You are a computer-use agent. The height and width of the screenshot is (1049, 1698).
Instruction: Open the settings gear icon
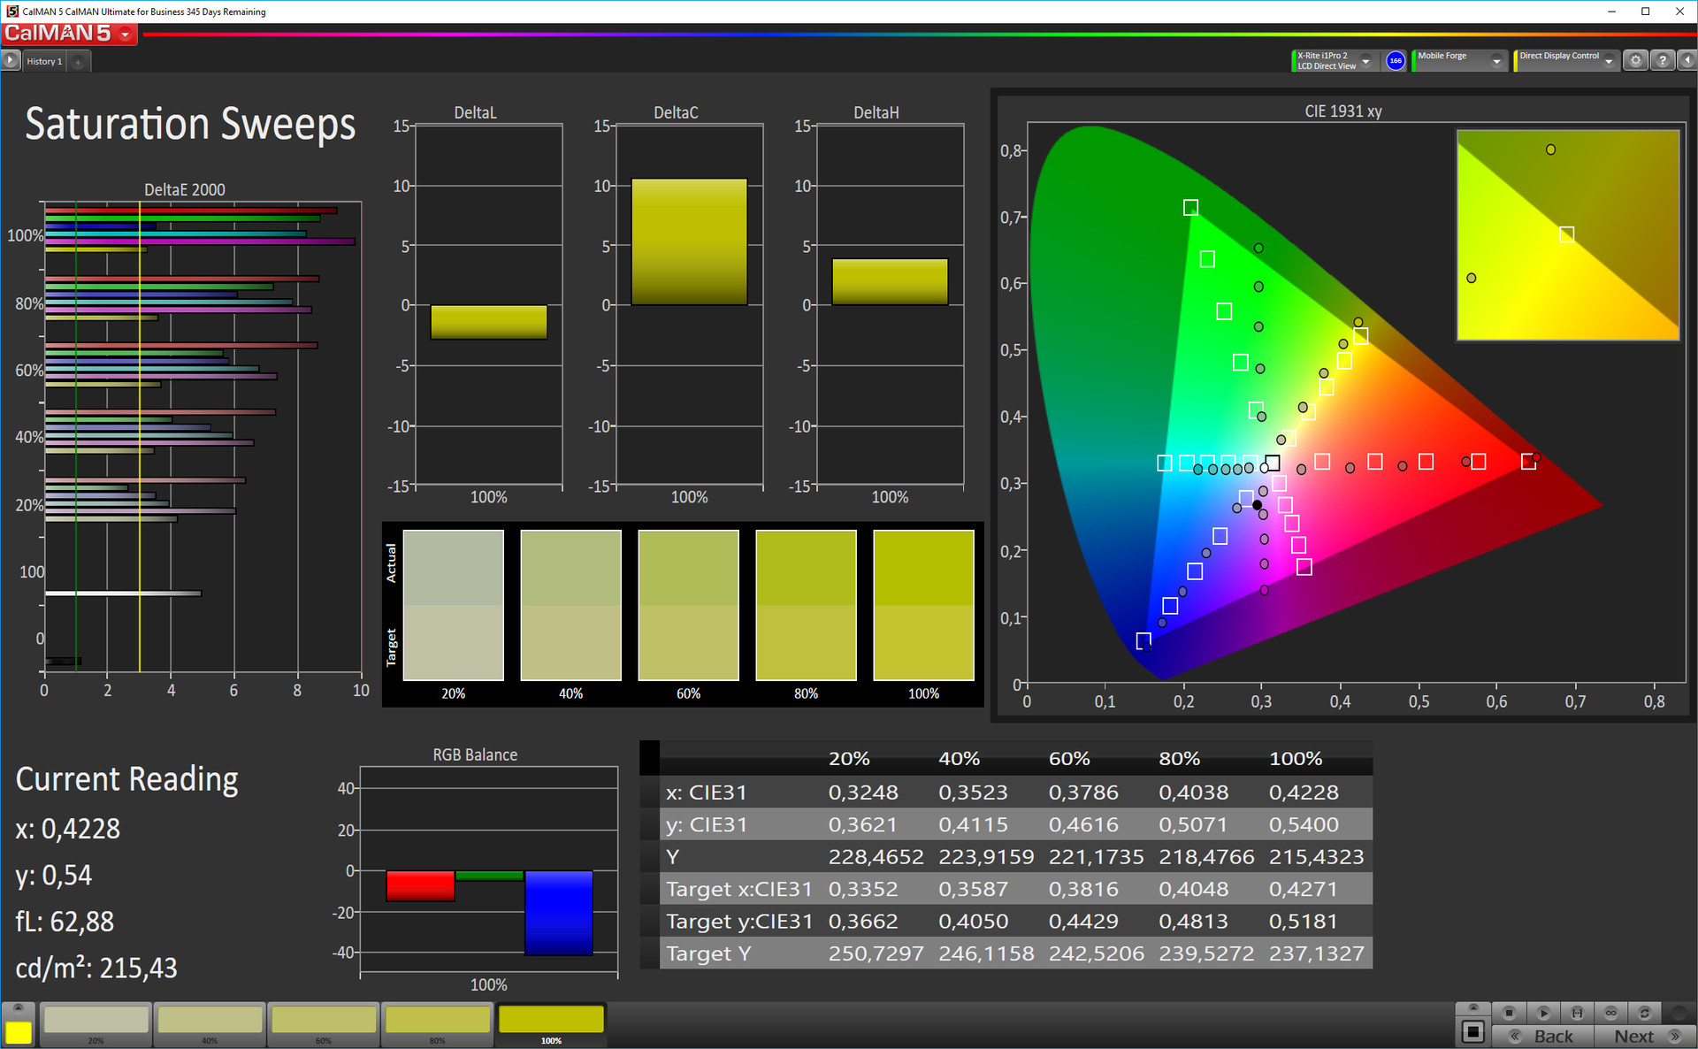(1636, 61)
